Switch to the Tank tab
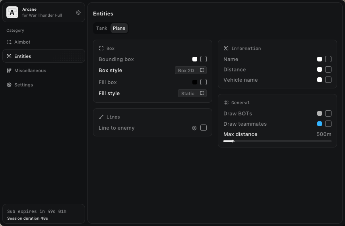Viewport: 345px width, 226px height. [102, 28]
